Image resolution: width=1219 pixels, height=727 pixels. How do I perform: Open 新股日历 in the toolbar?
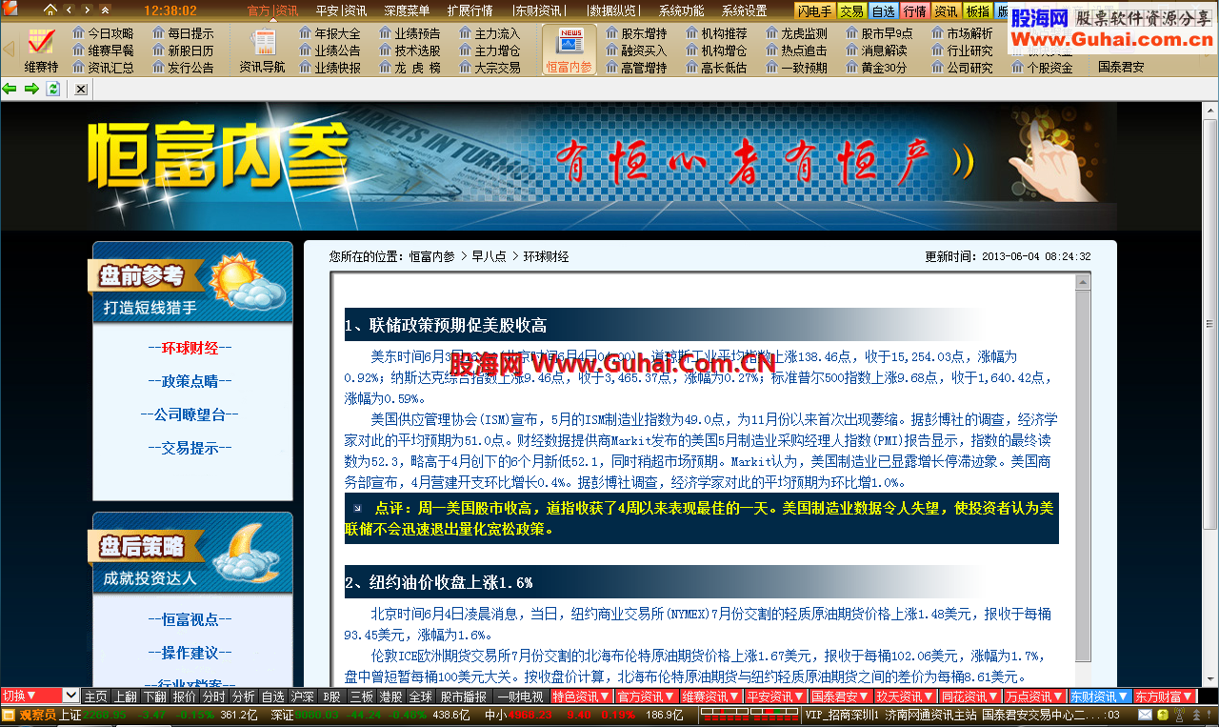click(x=183, y=50)
